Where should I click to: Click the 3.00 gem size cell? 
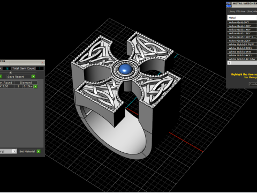click(x=6, y=86)
